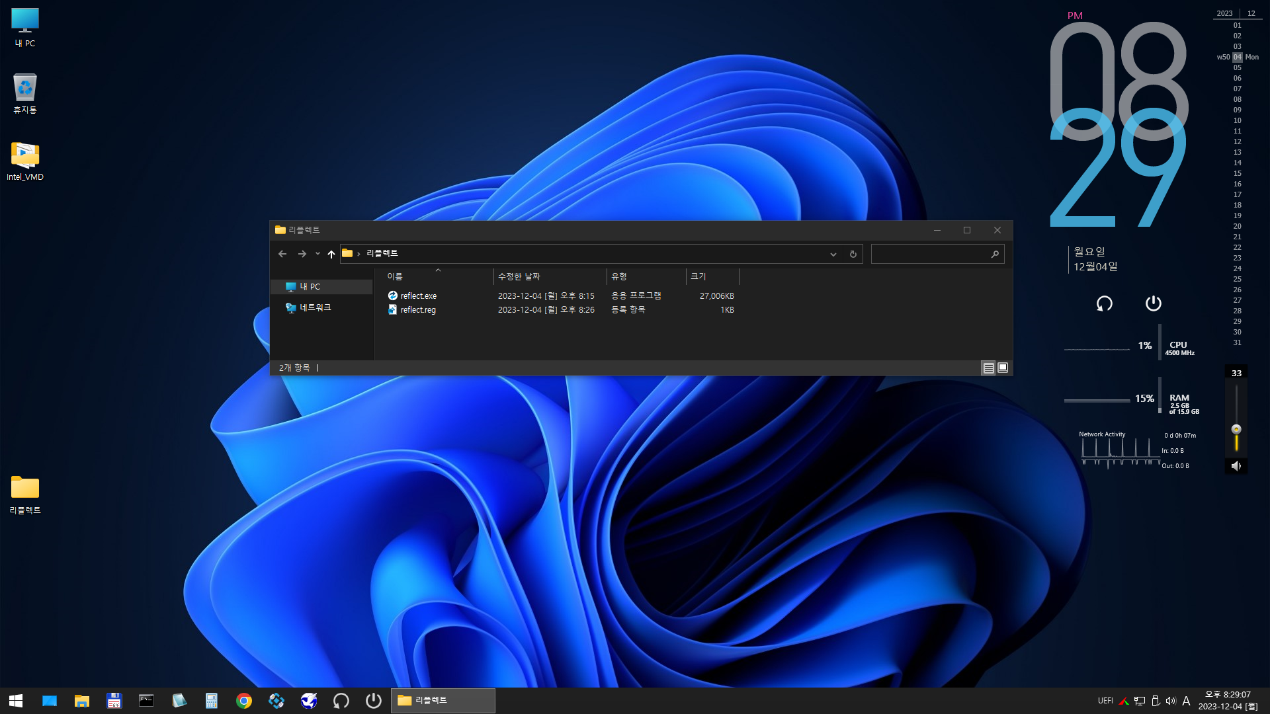Refresh the 리플렉트 folder view
This screenshot has width=1270, height=714.
853,254
